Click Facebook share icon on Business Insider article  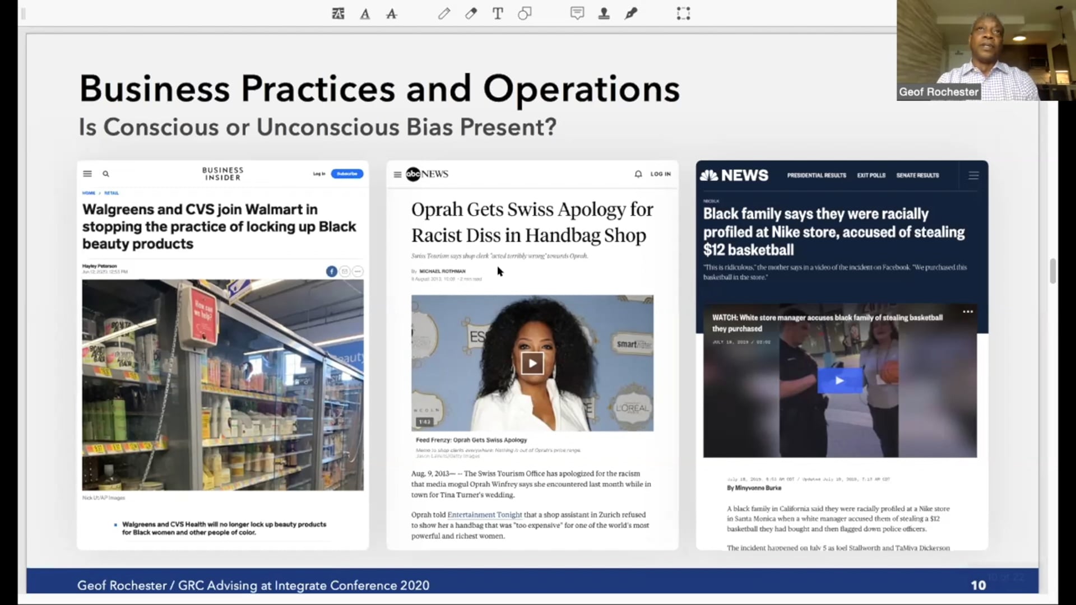click(332, 271)
